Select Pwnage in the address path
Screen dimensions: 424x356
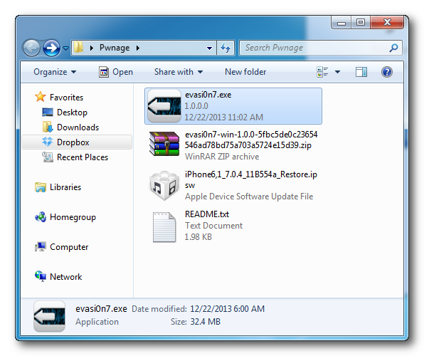[115, 48]
